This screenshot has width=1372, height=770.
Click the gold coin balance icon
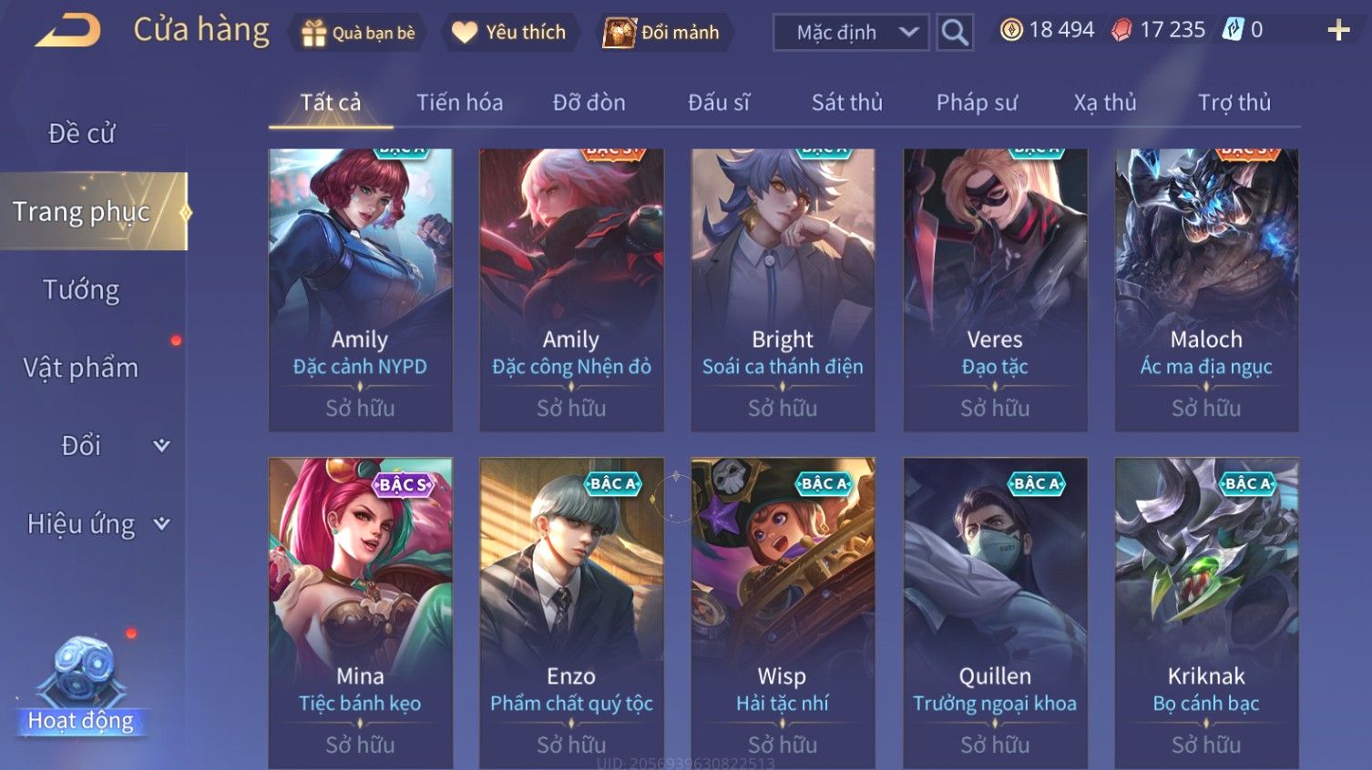point(1011,30)
